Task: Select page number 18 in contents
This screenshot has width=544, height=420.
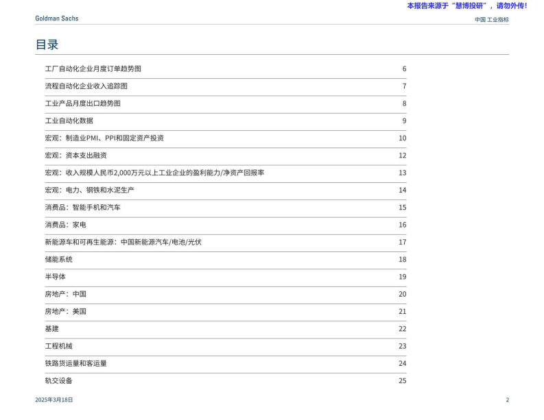Action: tap(403, 259)
